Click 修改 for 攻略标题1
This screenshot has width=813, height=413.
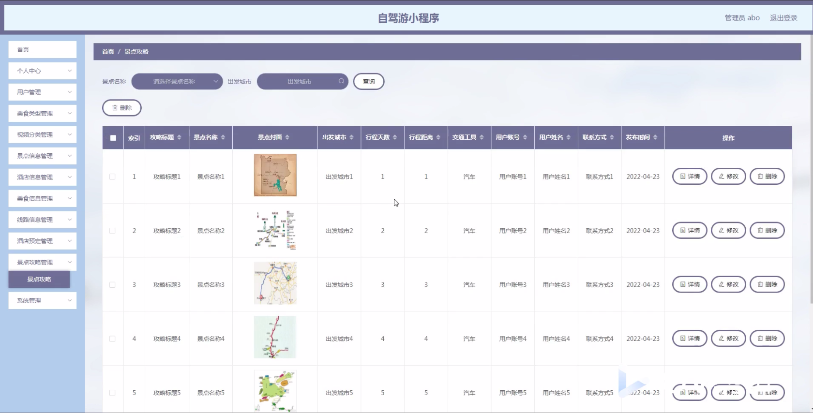(x=728, y=177)
